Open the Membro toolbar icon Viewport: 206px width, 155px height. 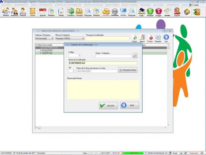click(6, 12)
